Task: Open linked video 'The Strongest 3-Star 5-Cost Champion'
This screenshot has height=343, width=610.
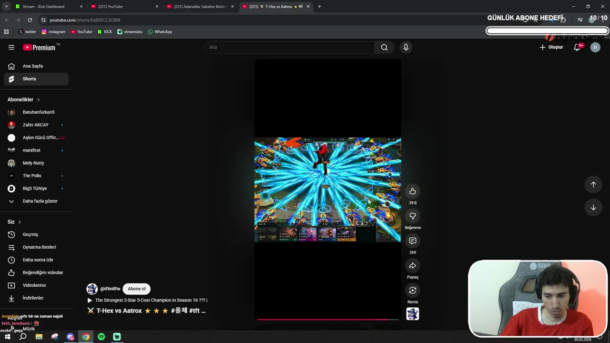Action: click(147, 301)
